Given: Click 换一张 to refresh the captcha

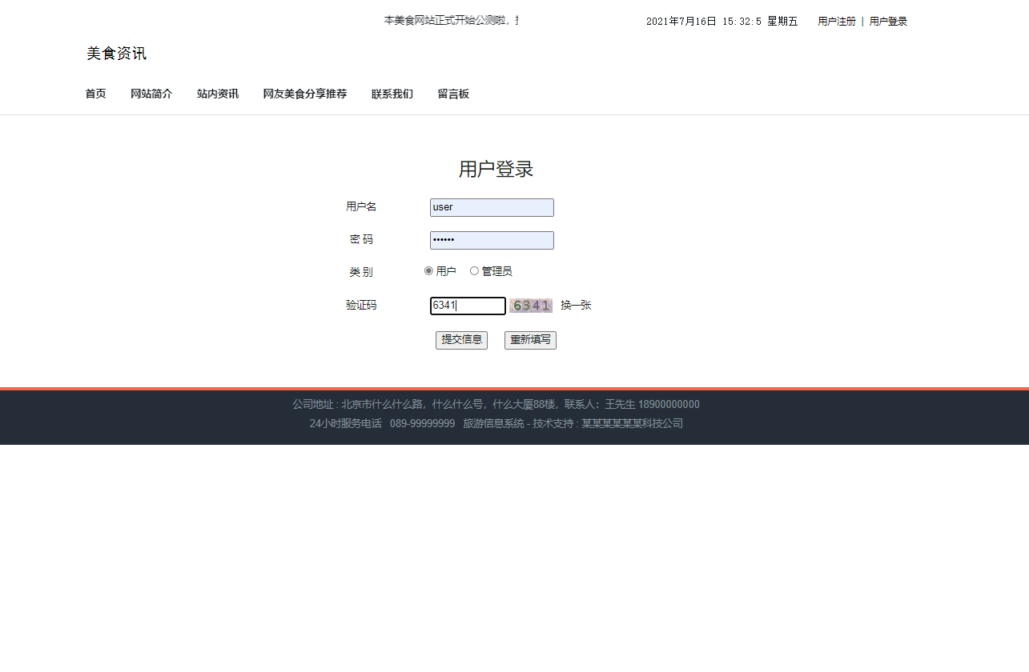Looking at the screenshot, I should pyautogui.click(x=575, y=305).
